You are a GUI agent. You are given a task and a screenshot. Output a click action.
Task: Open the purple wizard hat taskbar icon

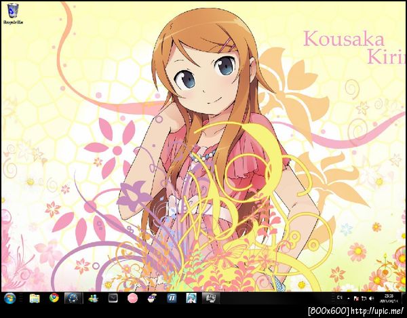click(x=152, y=298)
